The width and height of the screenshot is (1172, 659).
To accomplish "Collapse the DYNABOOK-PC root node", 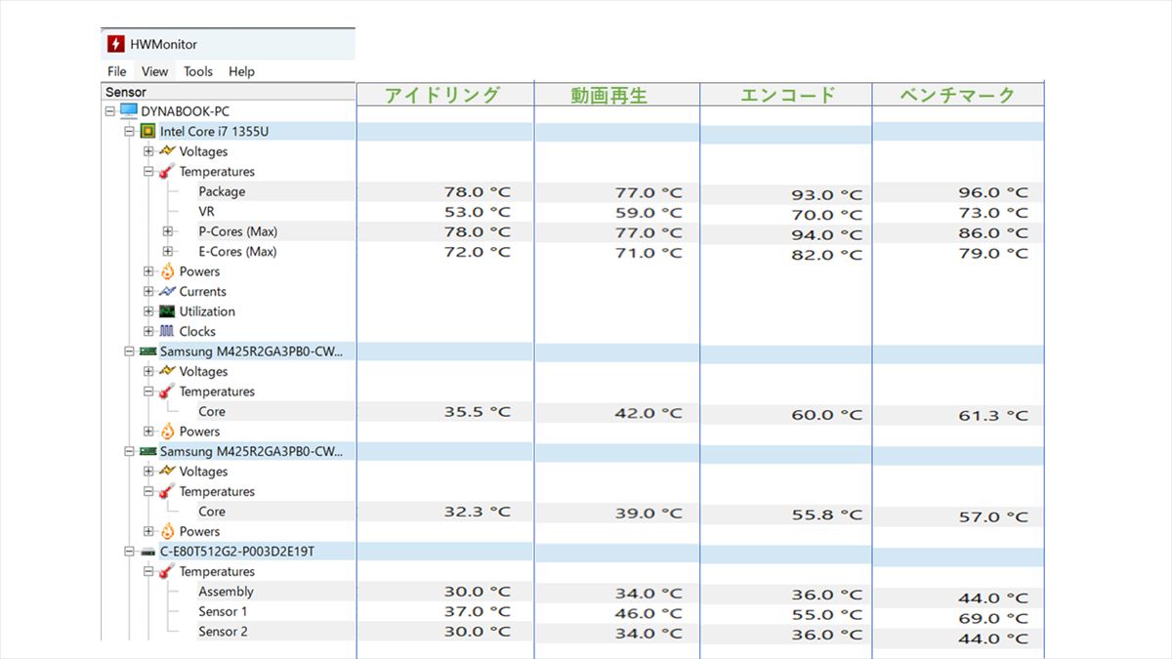I will tap(109, 111).
